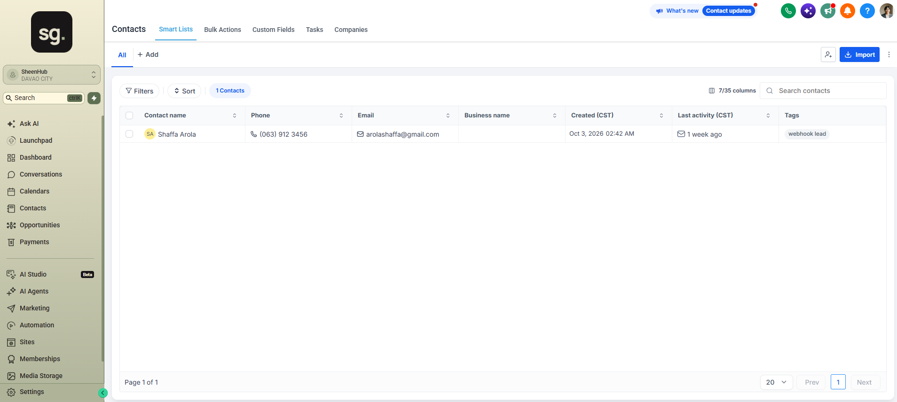Click the green phone dialer icon
Image resolution: width=897 pixels, height=402 pixels.
tap(788, 11)
